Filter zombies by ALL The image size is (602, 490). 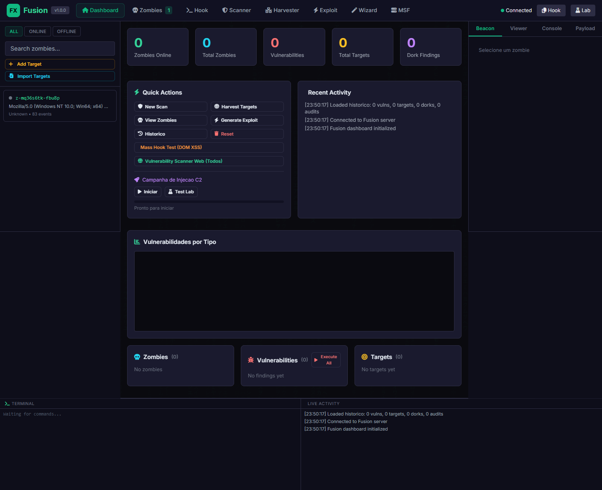14,31
